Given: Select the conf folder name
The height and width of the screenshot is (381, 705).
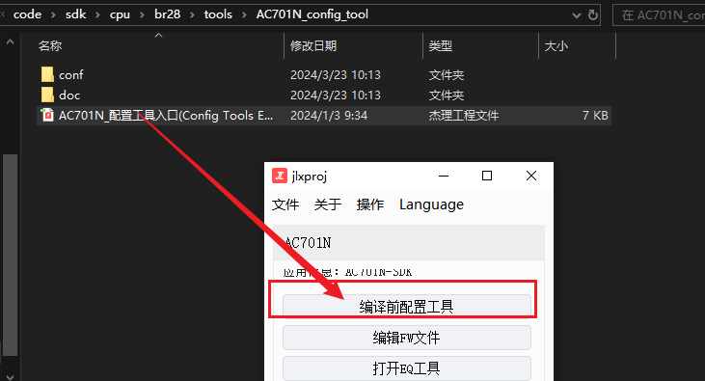Looking at the screenshot, I should 71,74.
